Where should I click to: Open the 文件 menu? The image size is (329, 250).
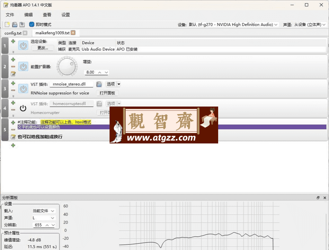coord(10,15)
